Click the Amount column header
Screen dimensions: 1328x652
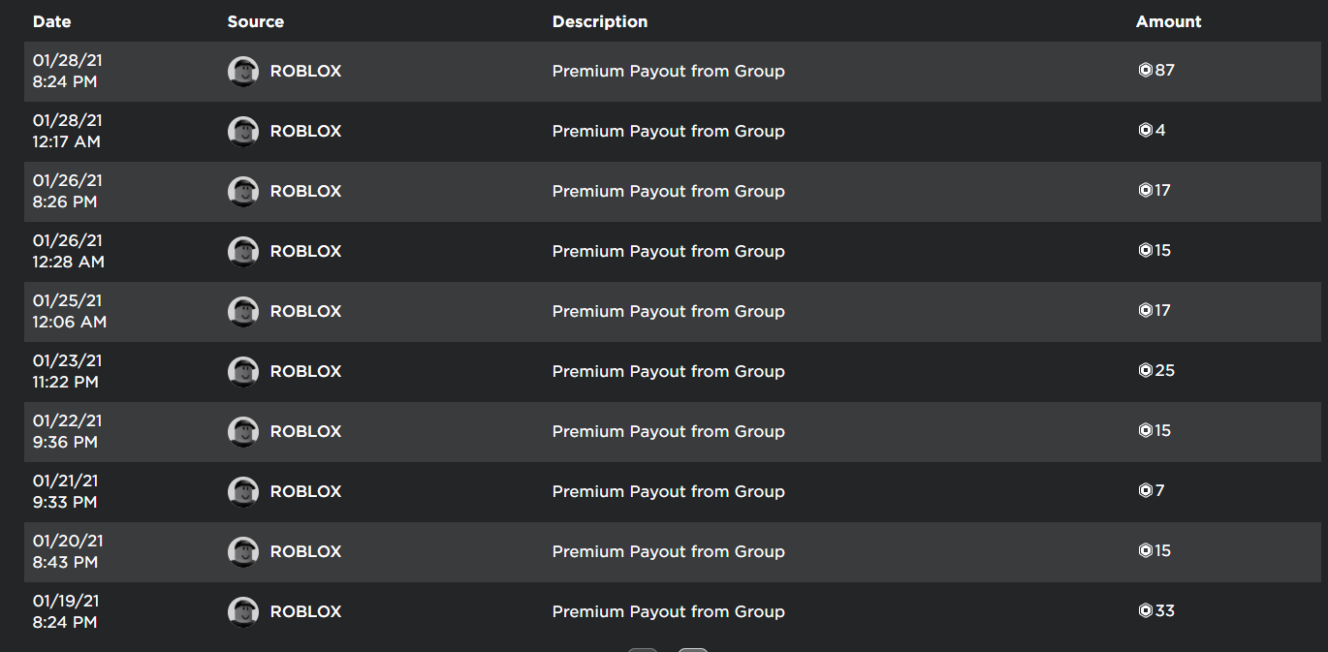(x=1168, y=21)
